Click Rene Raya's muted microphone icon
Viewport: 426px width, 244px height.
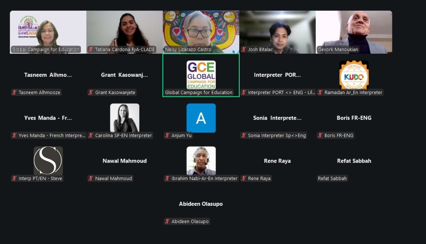click(x=244, y=178)
